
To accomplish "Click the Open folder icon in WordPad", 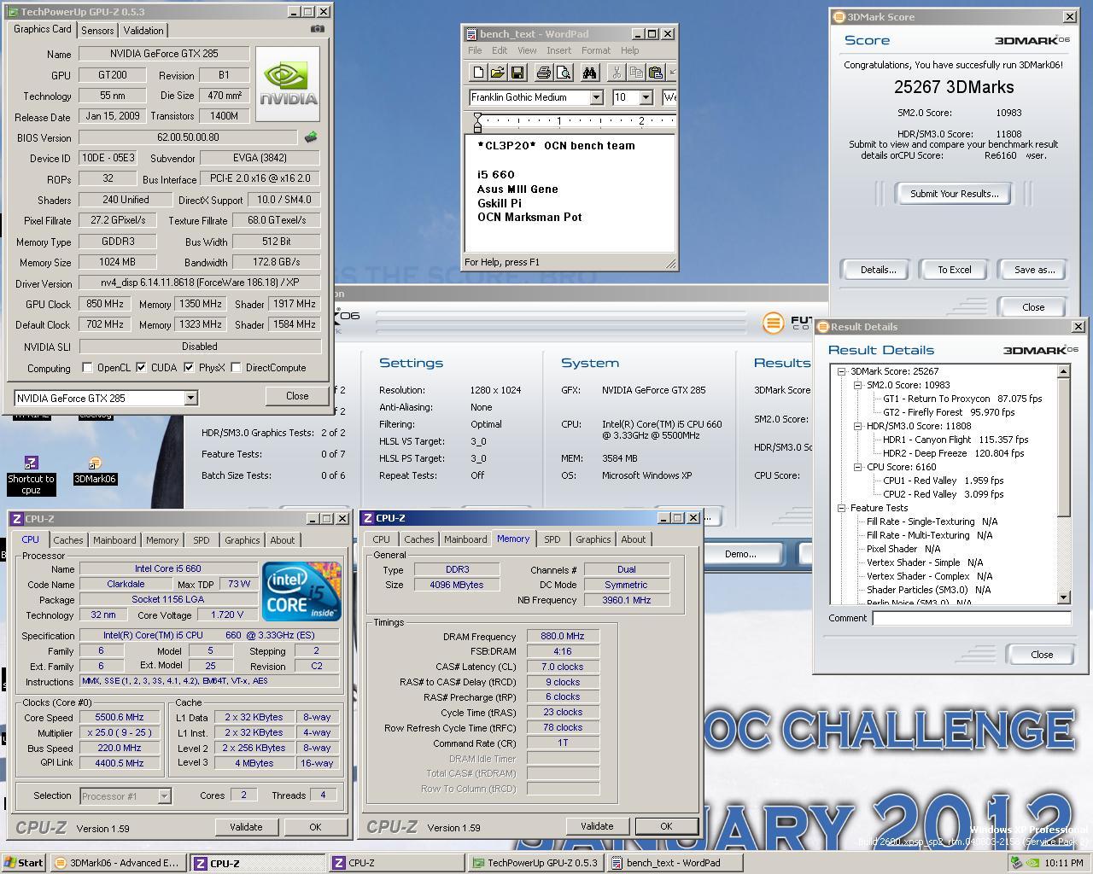I will coord(498,73).
